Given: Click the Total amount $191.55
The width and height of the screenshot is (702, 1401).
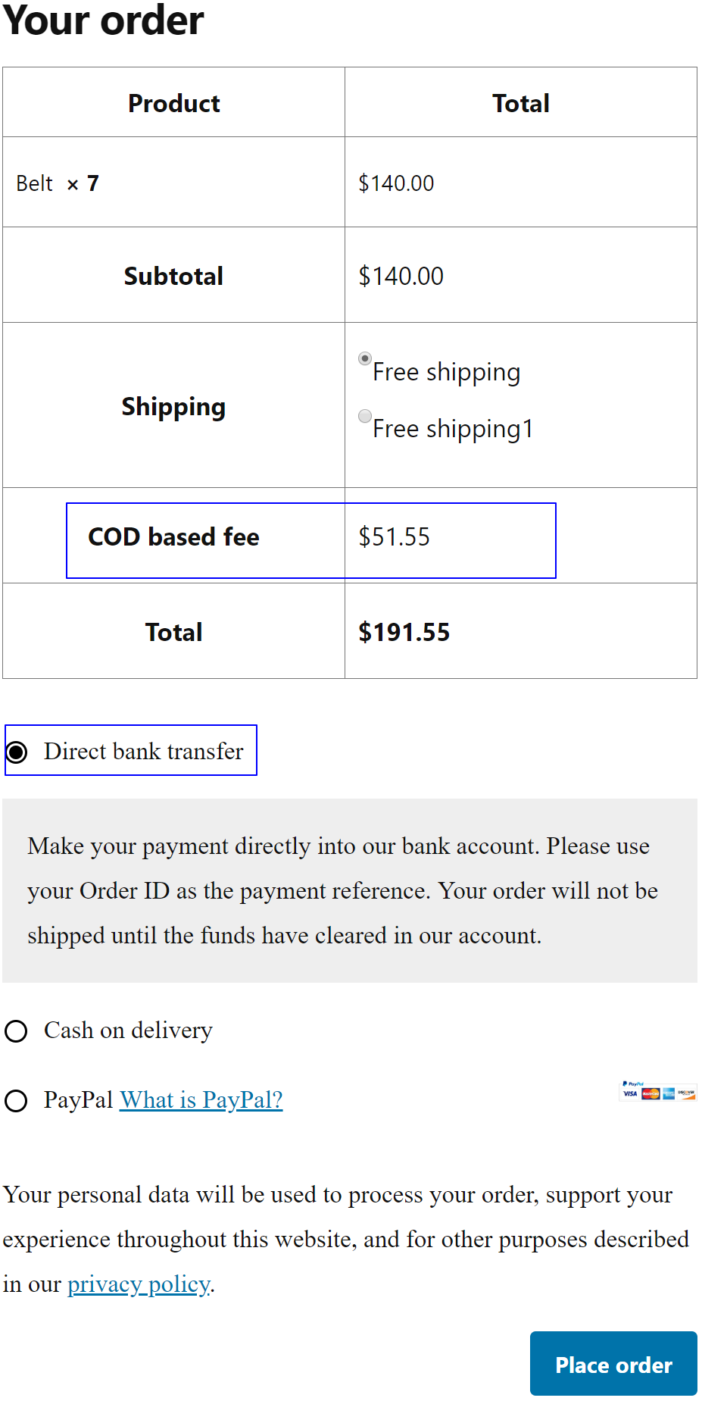Looking at the screenshot, I should coord(404,631).
